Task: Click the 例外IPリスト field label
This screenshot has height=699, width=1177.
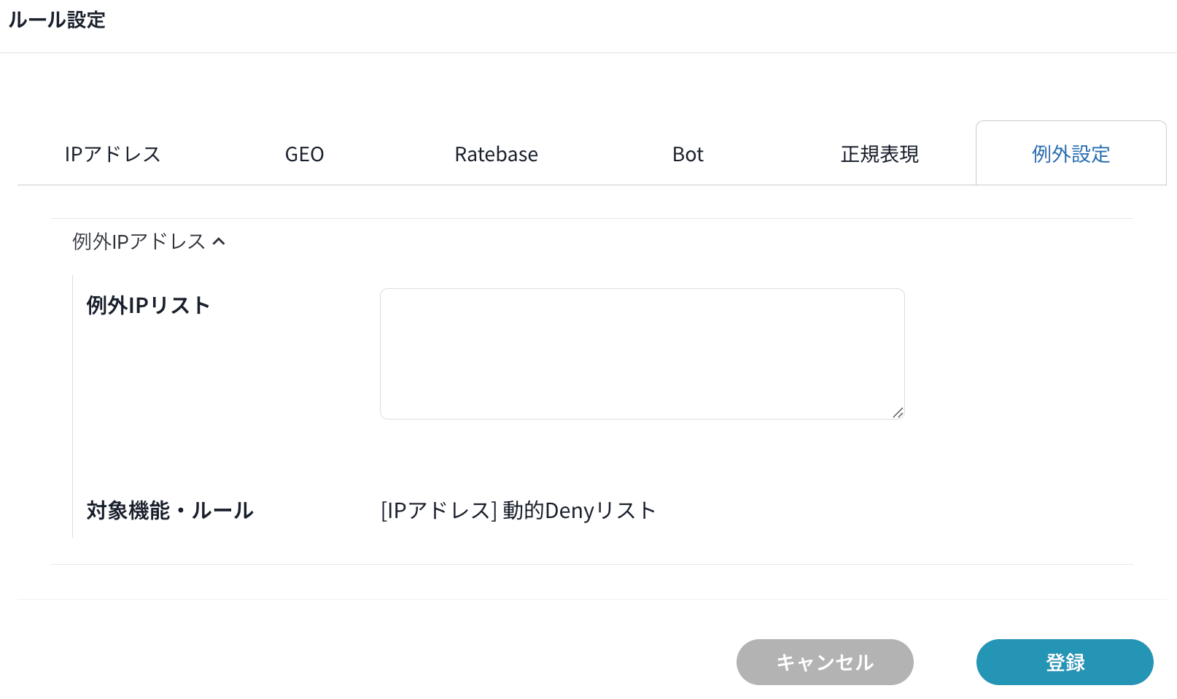Action: click(148, 305)
